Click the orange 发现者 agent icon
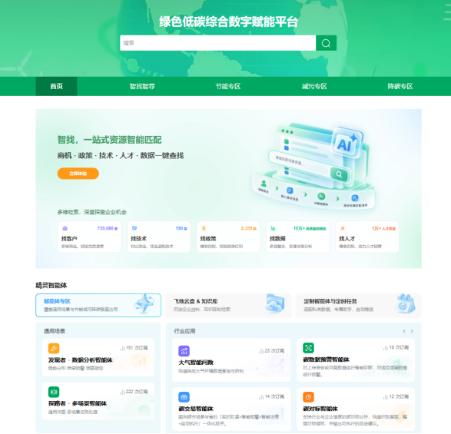Screen dimensions: 451x434 [x=54, y=348]
